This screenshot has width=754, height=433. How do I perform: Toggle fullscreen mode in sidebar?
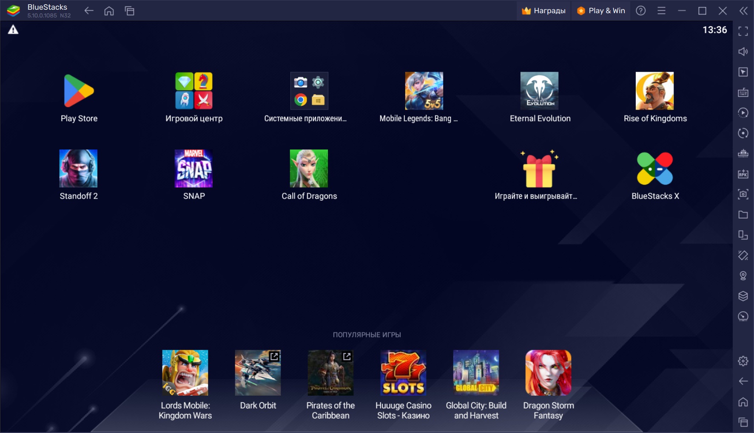point(743,31)
